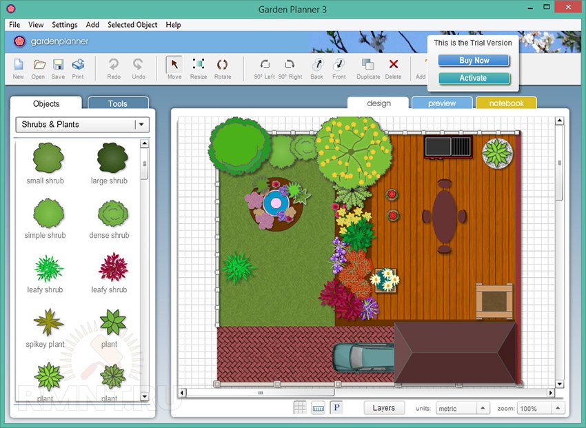The image size is (586, 428).
Task: Click the Rotate tool icon
Action: tap(222, 68)
